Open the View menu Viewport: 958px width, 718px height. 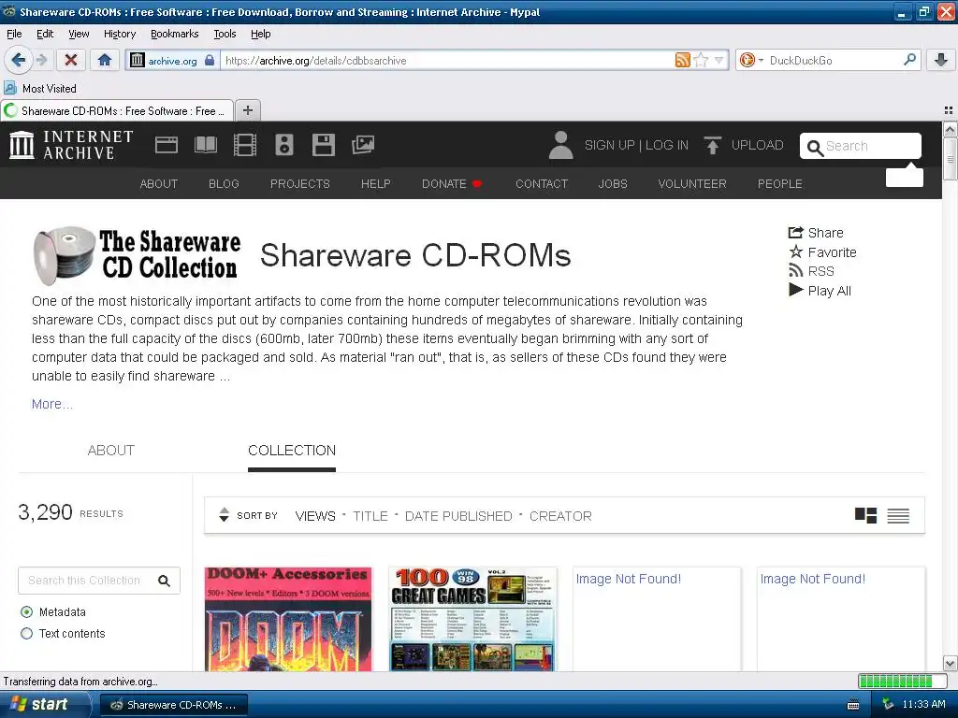tap(79, 35)
